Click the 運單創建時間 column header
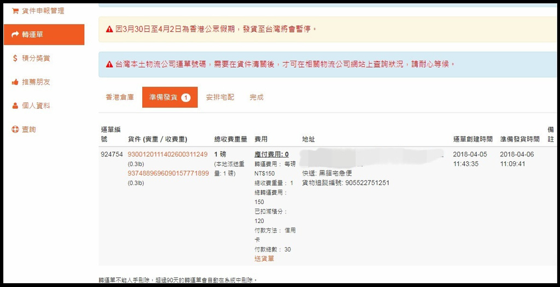560x287 pixels. [472, 139]
